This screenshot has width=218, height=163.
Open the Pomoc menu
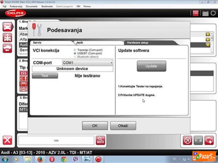87,6
